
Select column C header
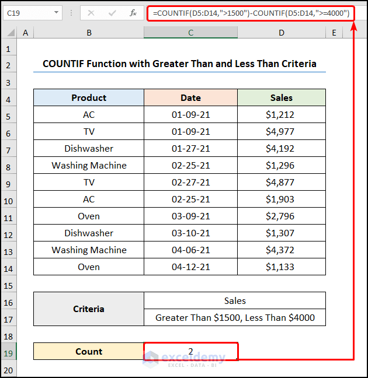pyautogui.click(x=191, y=33)
